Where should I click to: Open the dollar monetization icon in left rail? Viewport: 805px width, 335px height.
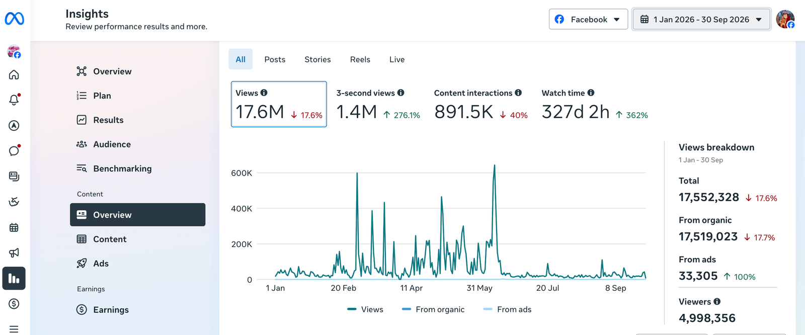[14, 304]
